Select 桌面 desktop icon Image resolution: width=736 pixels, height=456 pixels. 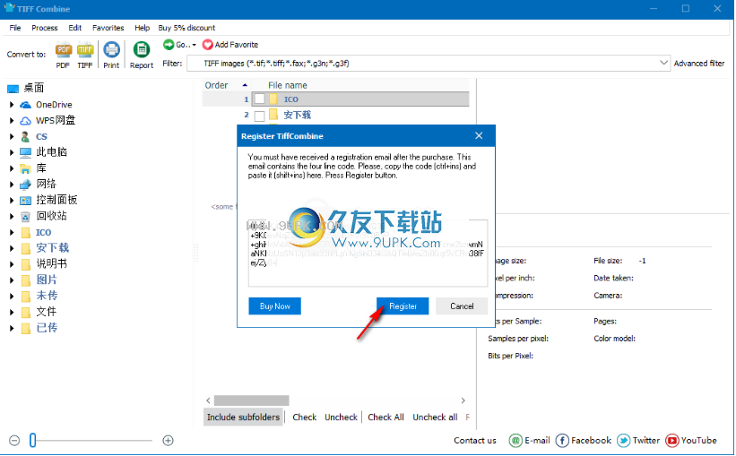tap(13, 88)
